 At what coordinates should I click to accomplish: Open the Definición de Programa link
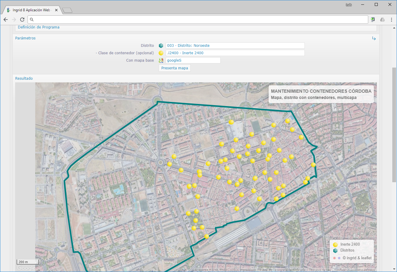(39, 27)
